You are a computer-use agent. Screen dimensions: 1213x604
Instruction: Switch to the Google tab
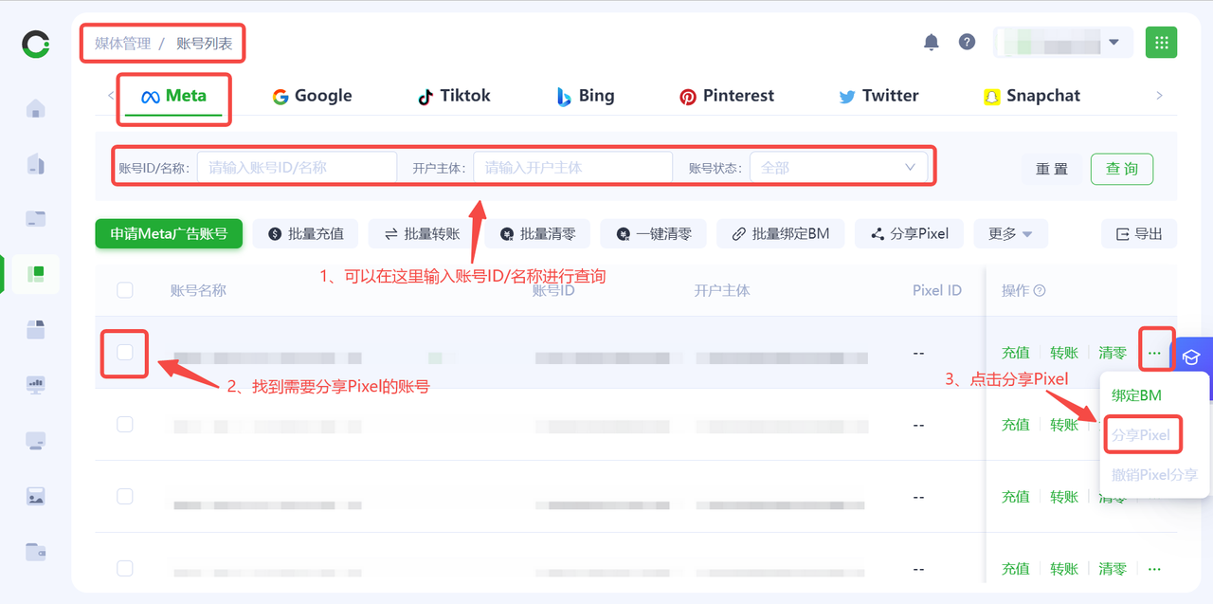(x=312, y=96)
